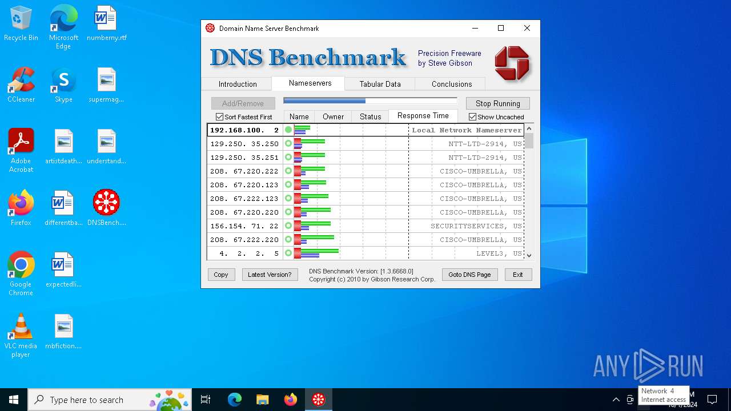Select nameserver row 208.67.222.220
This screenshot has width=731, height=411.
coord(365,240)
